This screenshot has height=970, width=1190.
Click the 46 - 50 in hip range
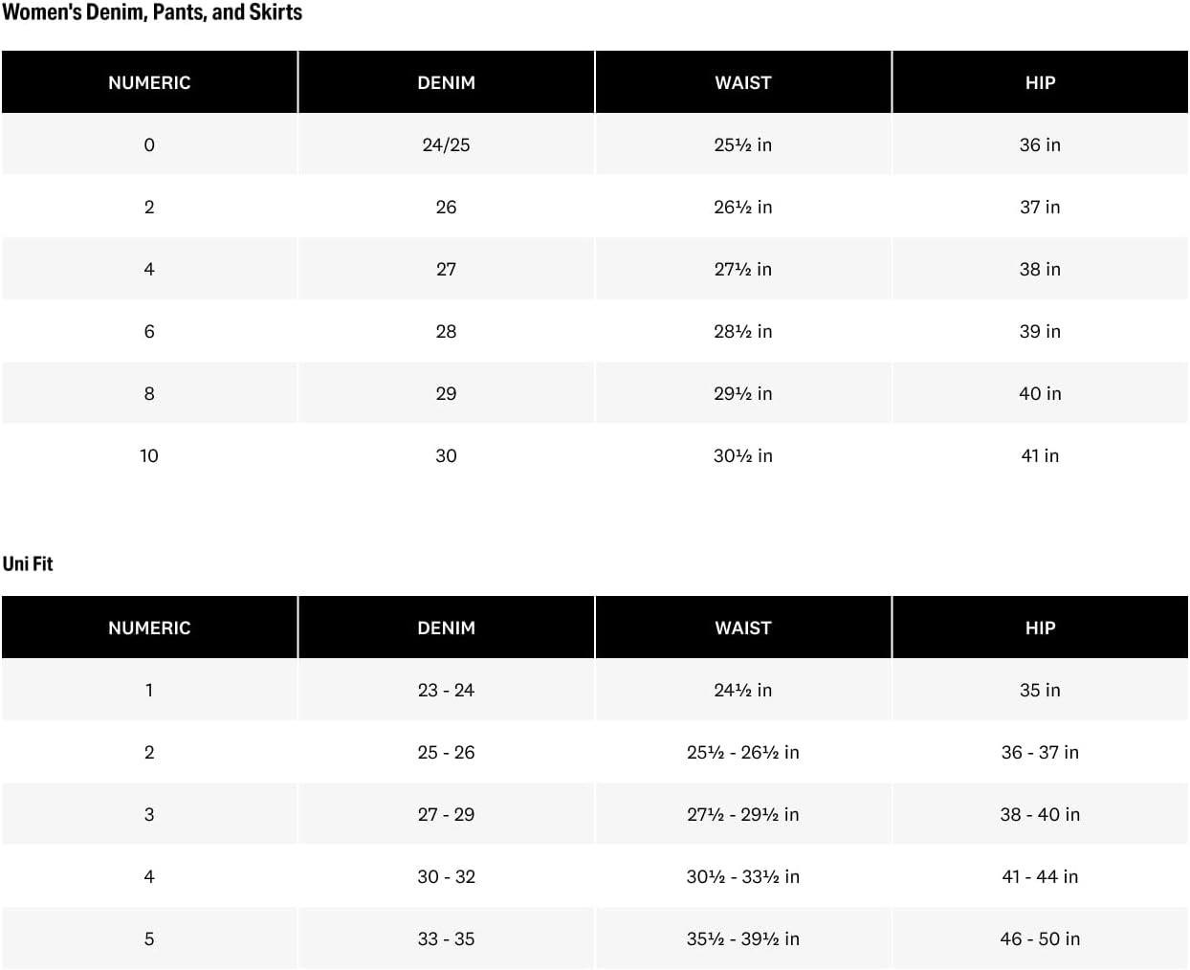[x=1040, y=938]
